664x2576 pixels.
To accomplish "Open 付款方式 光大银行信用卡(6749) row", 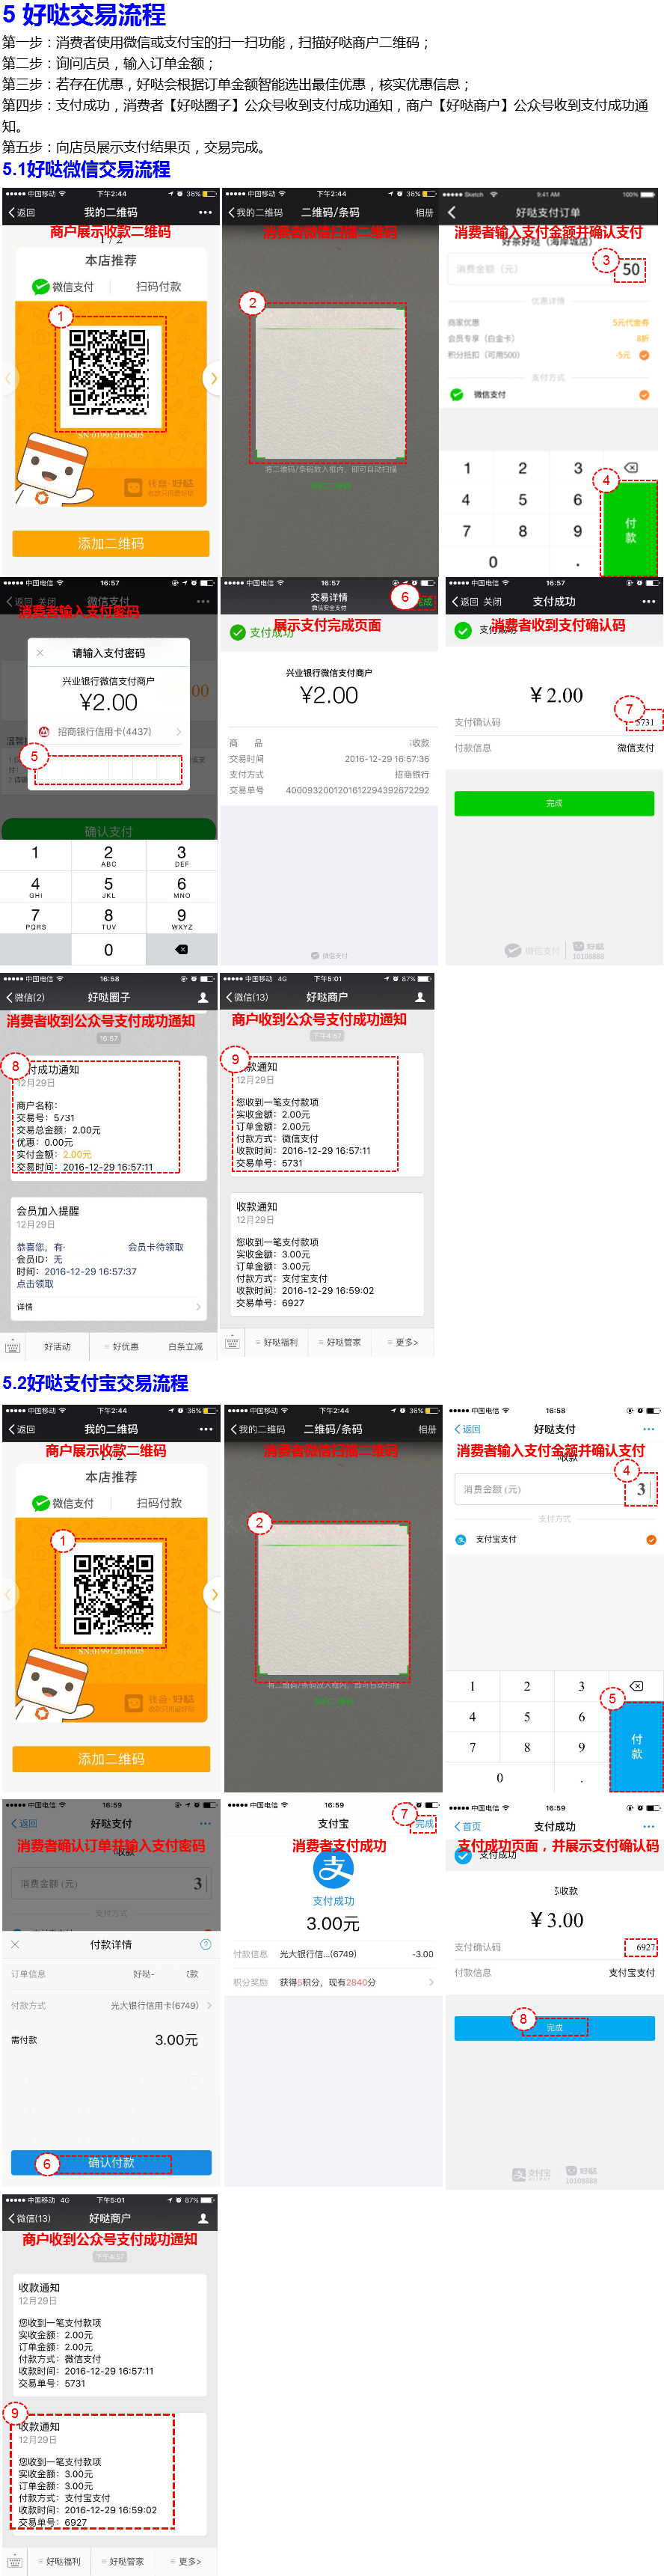I will click(111, 2005).
